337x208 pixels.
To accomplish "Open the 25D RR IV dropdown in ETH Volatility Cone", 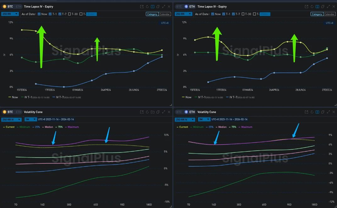I will (x=185, y=120).
